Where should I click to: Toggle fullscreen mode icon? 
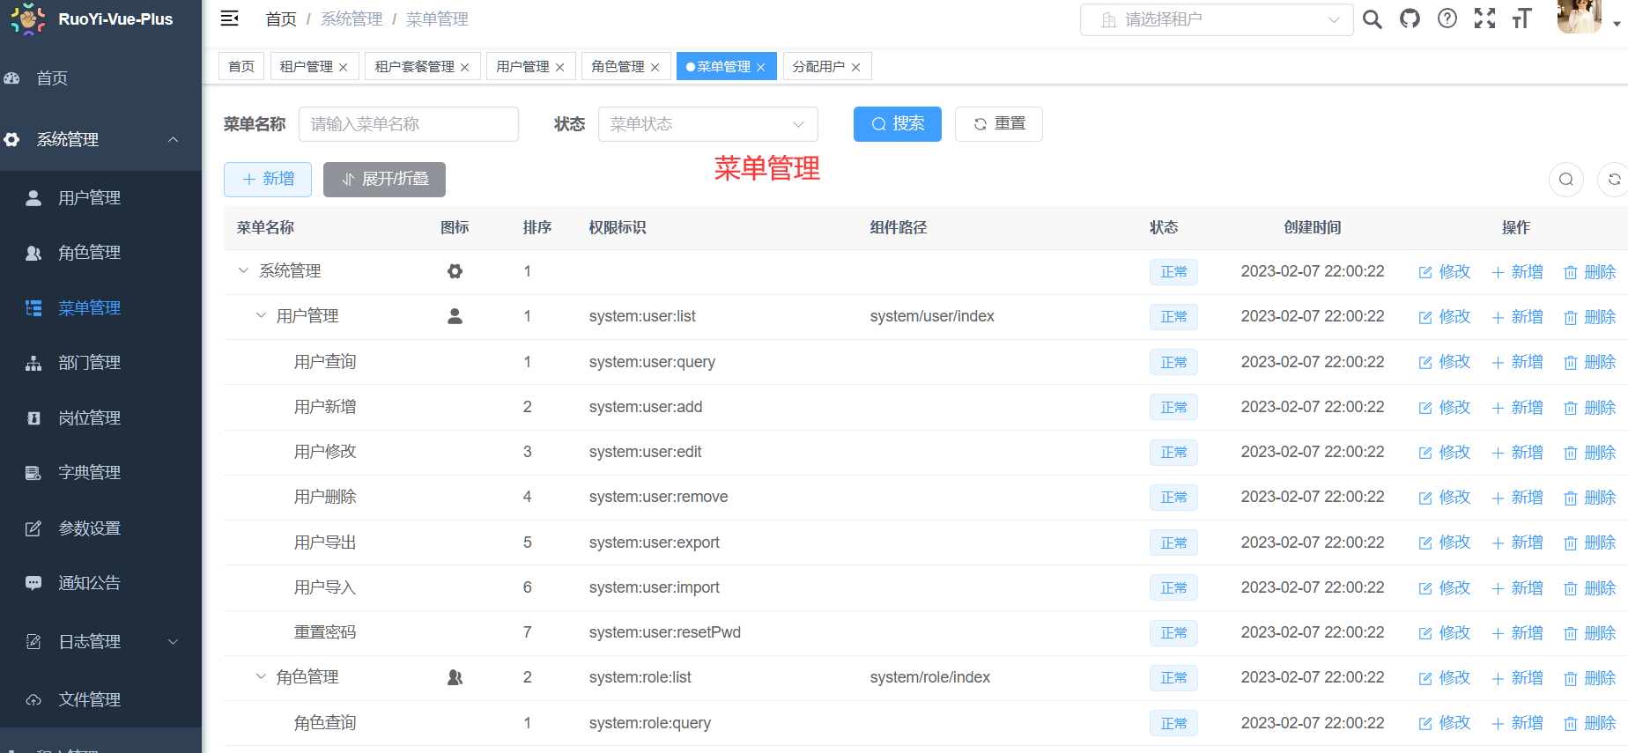pos(1484,18)
